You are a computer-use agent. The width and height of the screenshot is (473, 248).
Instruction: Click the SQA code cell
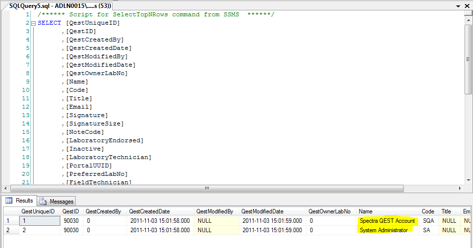coord(429,221)
